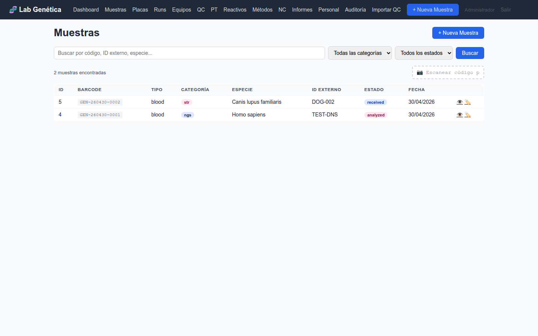Open Importar QC in the navbar
This screenshot has height=336, width=538.
pyautogui.click(x=386, y=10)
